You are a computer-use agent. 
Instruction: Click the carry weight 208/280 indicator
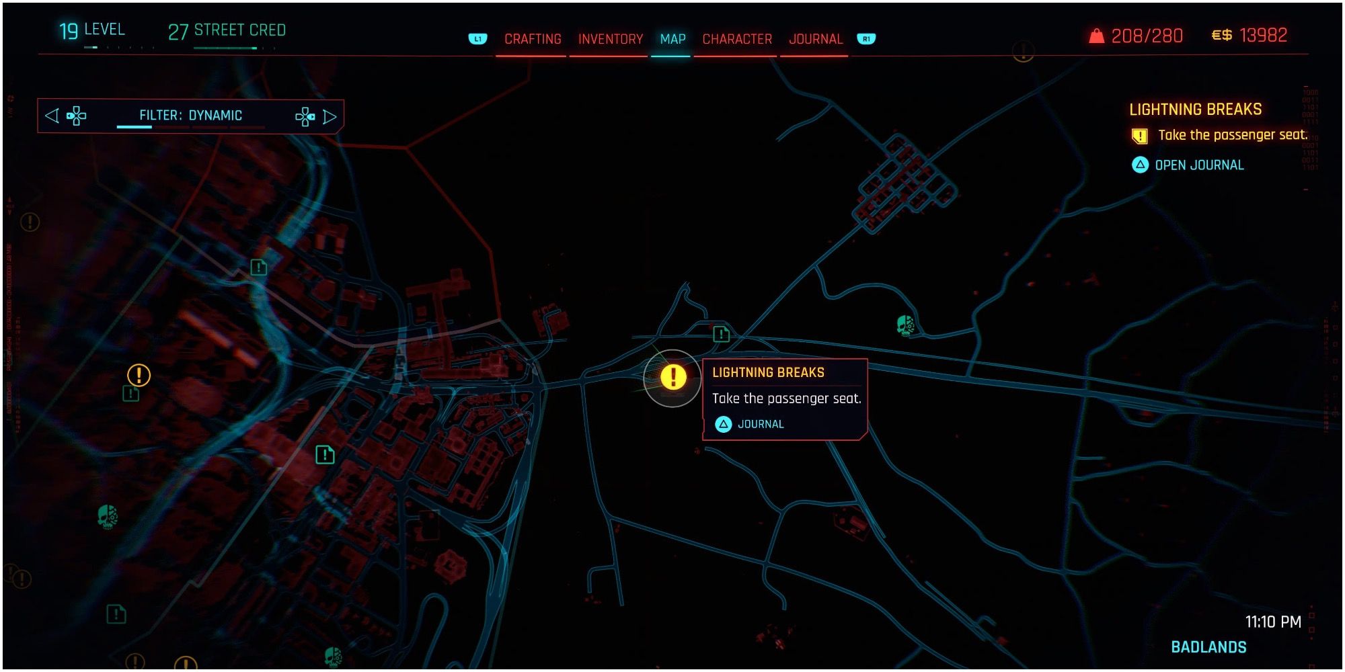click(x=1136, y=36)
